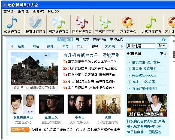Click the red flag title bar icon
The height and width of the screenshot is (140, 175).
click(5, 5)
